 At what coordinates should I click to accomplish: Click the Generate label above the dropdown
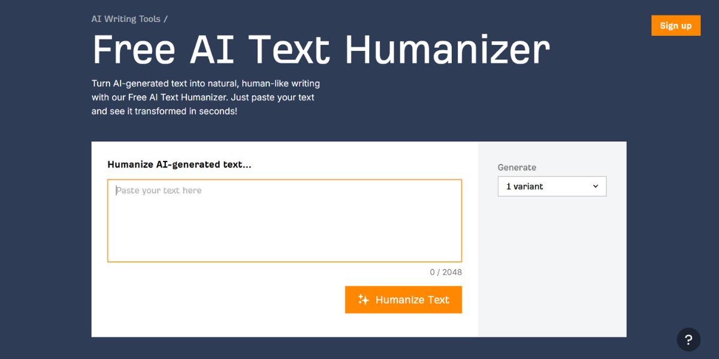point(516,168)
